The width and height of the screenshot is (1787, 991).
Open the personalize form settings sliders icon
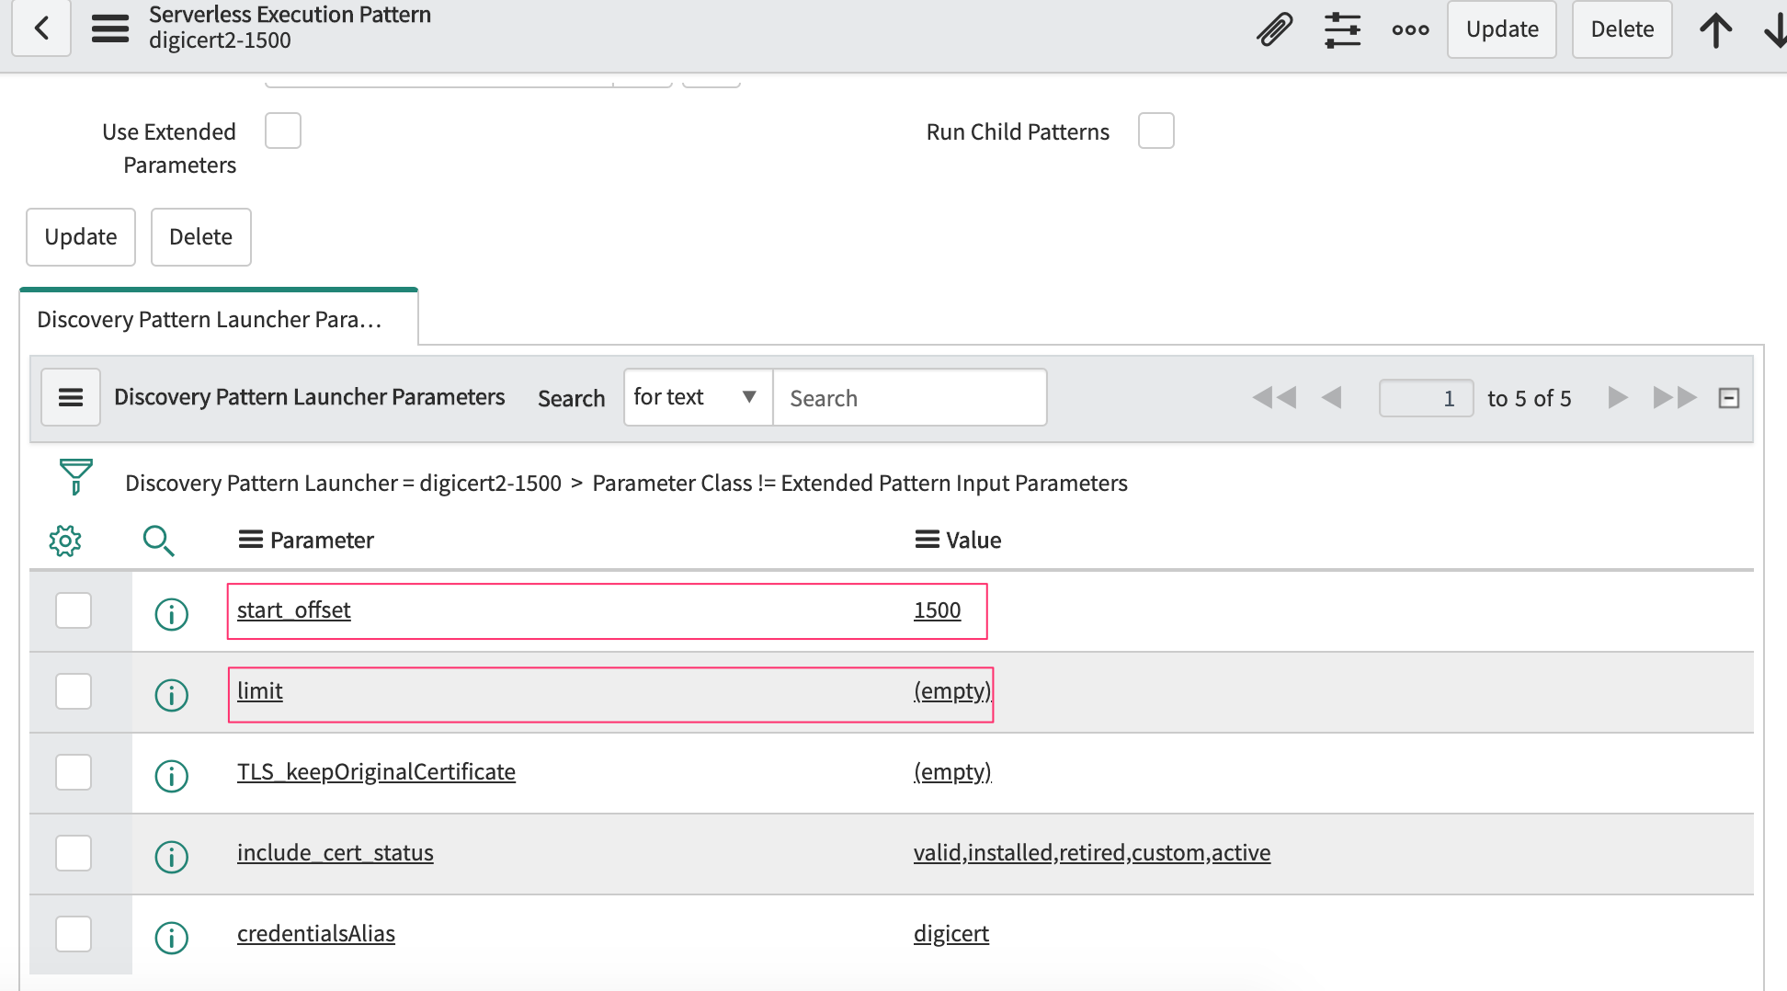(x=1342, y=29)
